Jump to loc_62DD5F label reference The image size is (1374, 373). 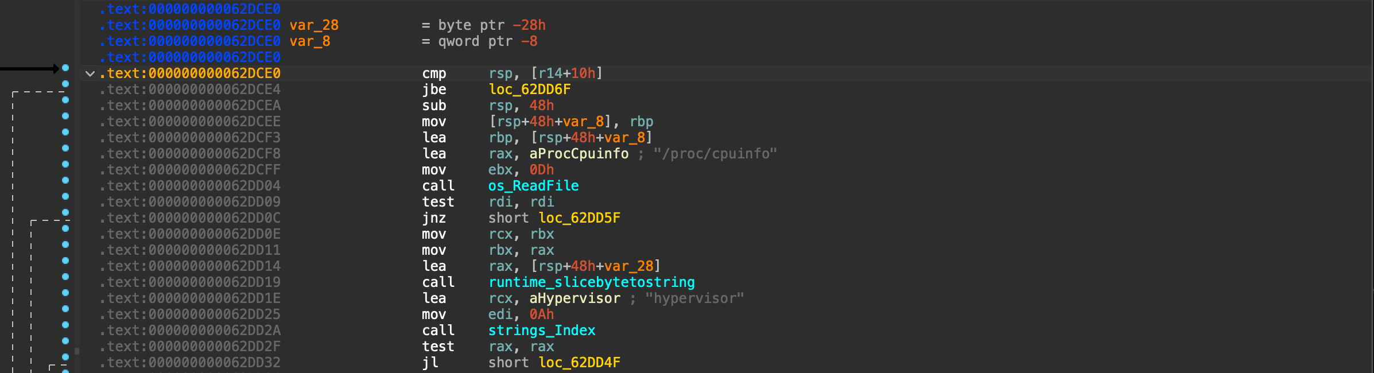tap(579, 218)
